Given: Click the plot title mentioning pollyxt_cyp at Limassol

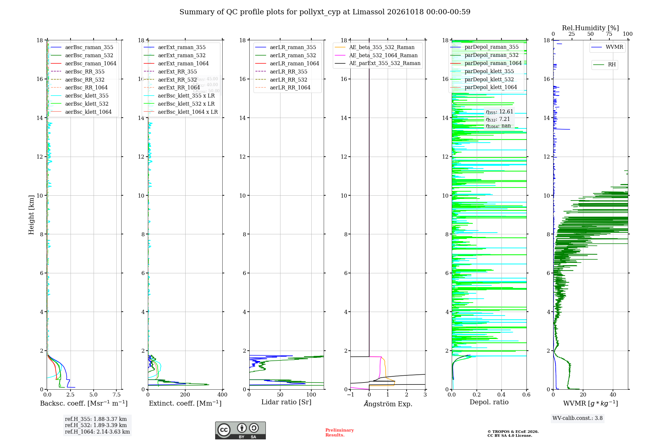Looking at the screenshot, I should click(x=325, y=12).
